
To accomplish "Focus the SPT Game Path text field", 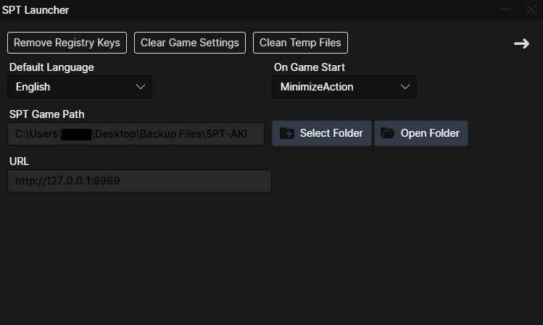I will click(x=136, y=134).
